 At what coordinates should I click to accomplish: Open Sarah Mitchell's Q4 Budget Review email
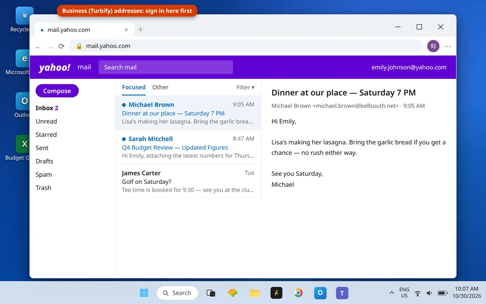pos(188,147)
